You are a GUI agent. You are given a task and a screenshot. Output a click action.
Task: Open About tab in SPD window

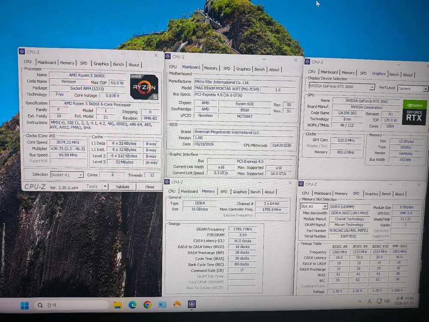(x=399, y=194)
